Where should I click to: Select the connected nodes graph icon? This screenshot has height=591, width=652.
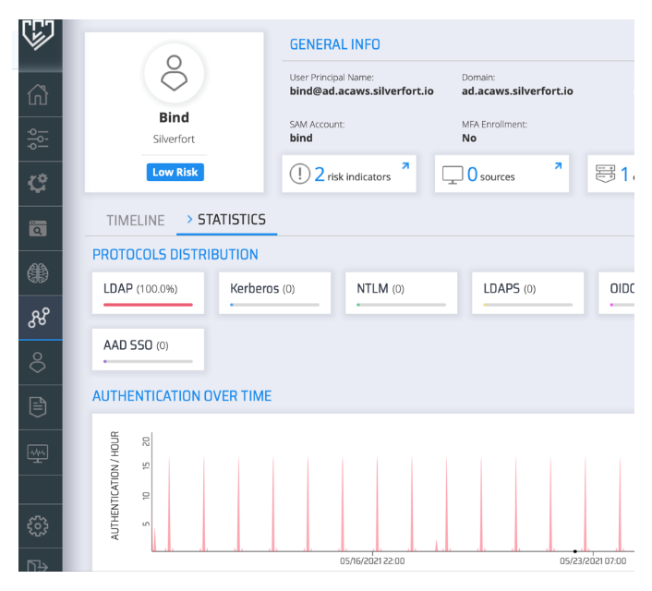pos(39,318)
